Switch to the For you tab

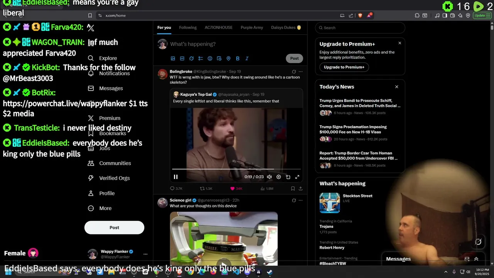(x=164, y=27)
